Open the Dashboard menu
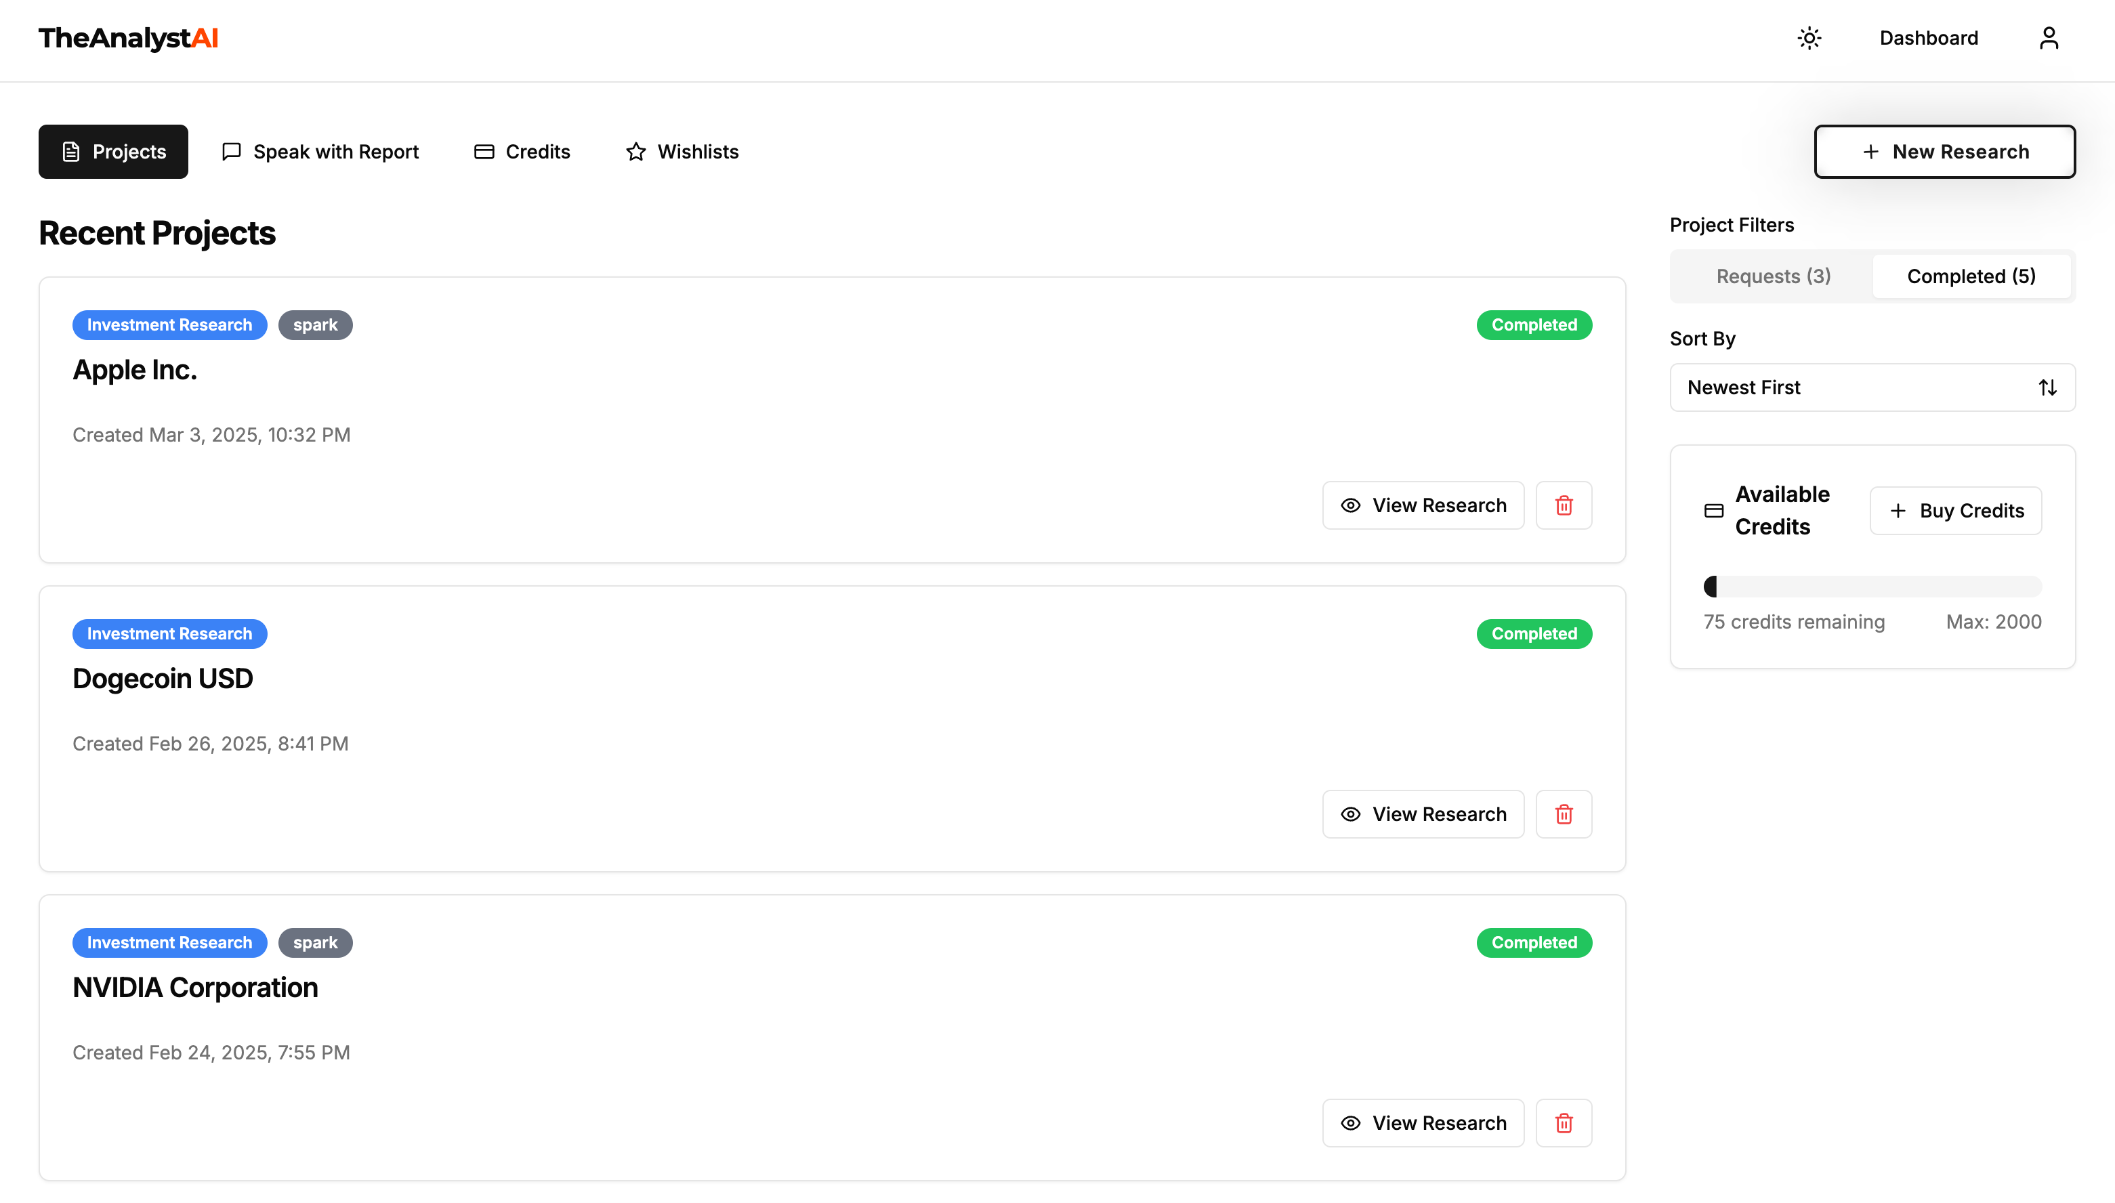2115x1203 pixels. pos(1928,38)
